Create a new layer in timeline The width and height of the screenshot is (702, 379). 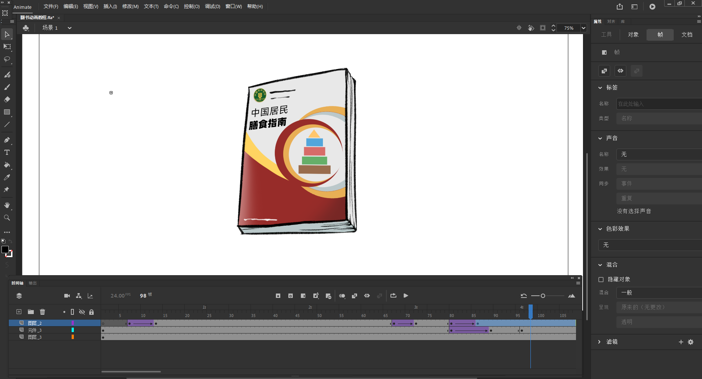point(19,312)
